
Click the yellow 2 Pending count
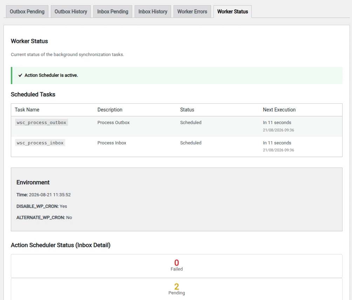point(177,287)
